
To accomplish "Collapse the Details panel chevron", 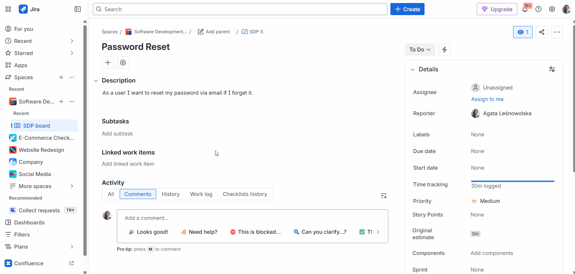I will pyautogui.click(x=413, y=70).
